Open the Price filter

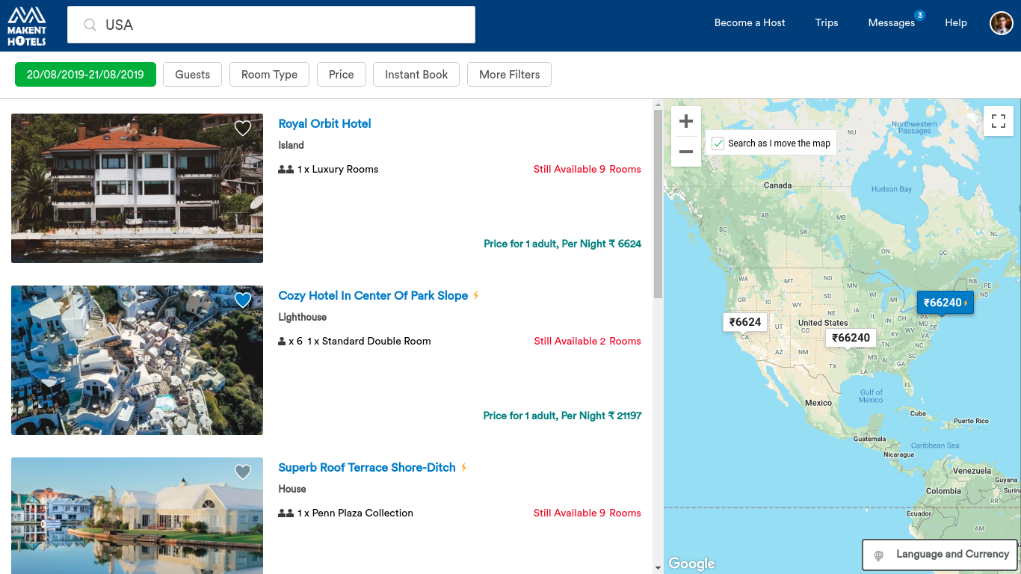341,75
